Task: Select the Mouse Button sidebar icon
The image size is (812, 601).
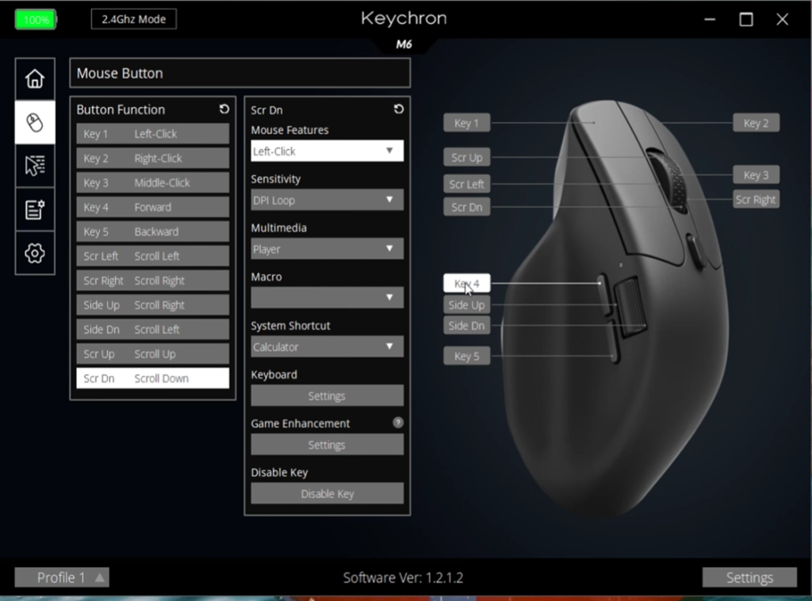Action: pyautogui.click(x=35, y=123)
